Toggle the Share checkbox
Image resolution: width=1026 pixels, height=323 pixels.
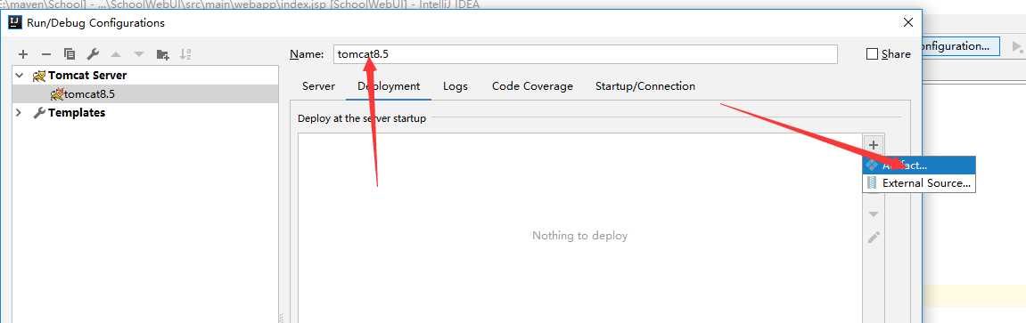click(x=872, y=54)
